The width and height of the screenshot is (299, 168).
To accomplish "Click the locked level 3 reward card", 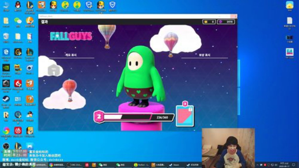I will [x=185, y=115].
